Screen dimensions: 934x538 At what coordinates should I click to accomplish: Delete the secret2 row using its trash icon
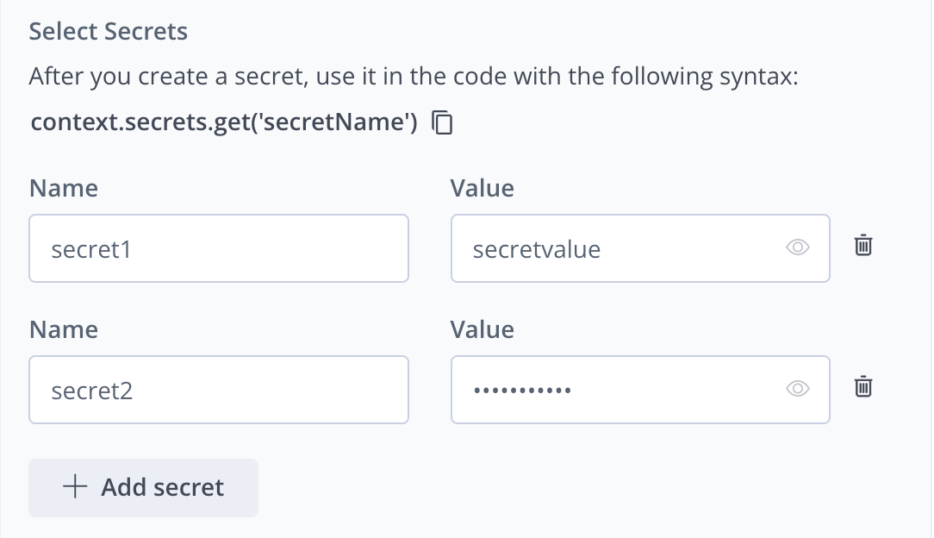click(863, 388)
